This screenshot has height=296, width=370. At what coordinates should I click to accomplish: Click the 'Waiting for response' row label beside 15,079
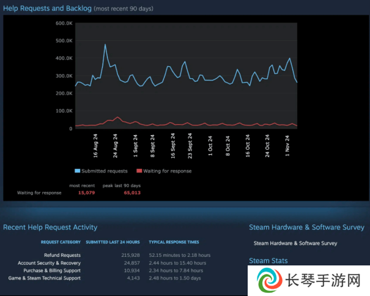pyautogui.click(x=39, y=193)
